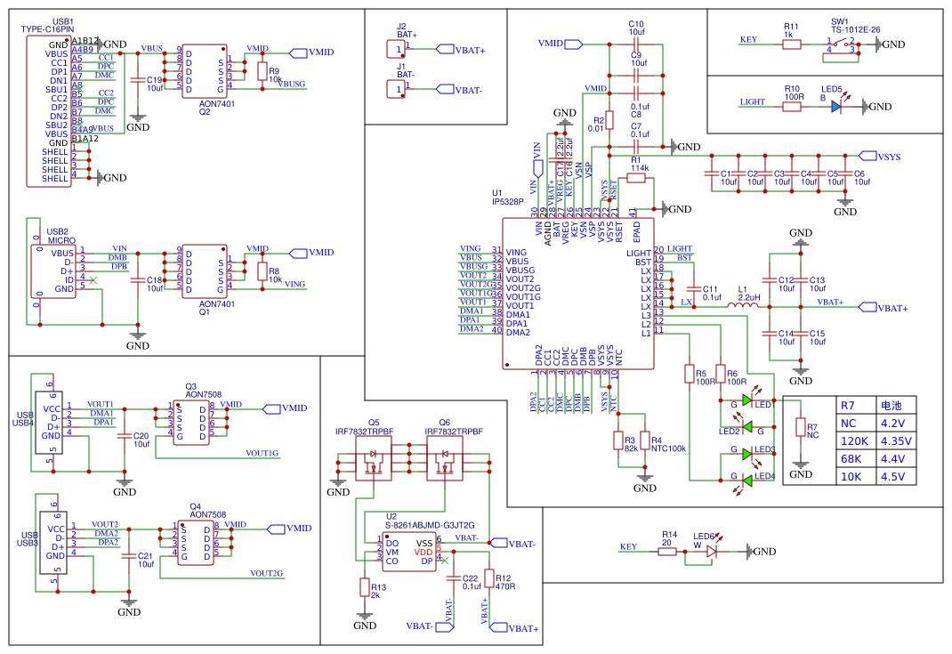This screenshot has height=654, width=952.
Task: Click the 4.35V cell in battery table
Action: 896,440
